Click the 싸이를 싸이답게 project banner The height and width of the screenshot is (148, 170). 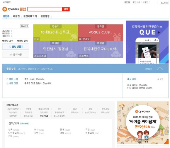143,123
